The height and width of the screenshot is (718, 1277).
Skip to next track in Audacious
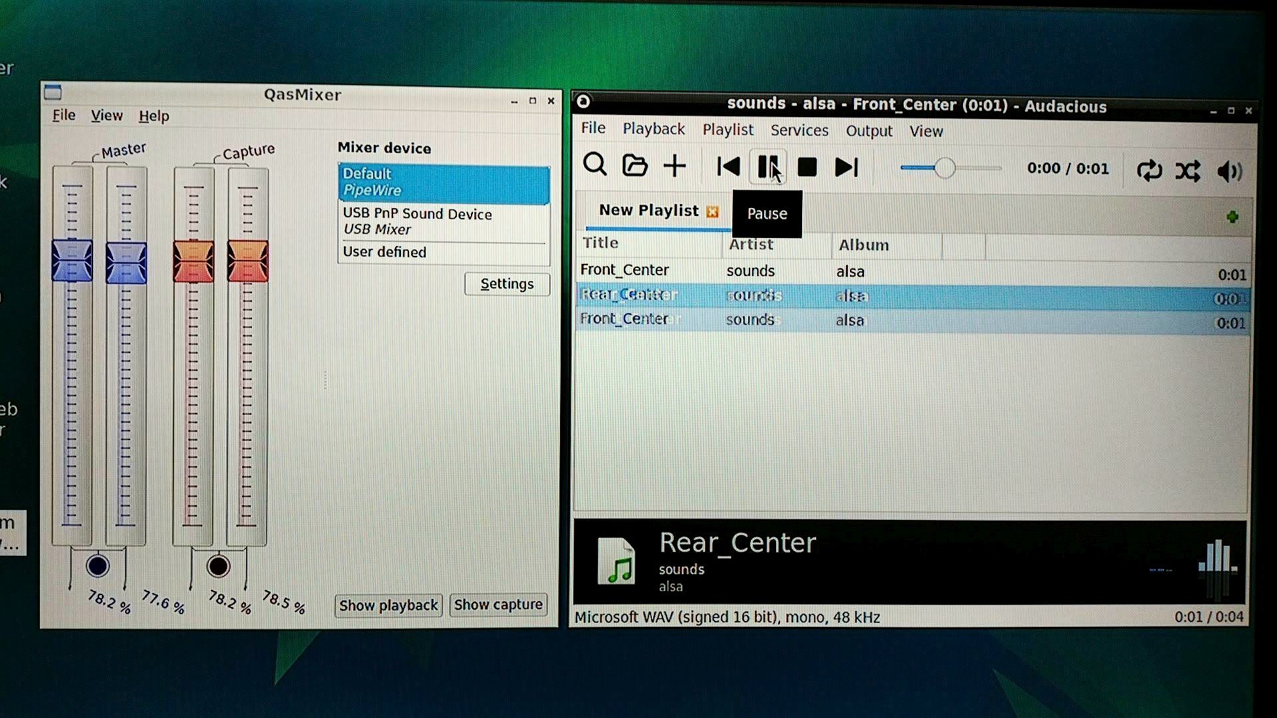[x=846, y=168]
